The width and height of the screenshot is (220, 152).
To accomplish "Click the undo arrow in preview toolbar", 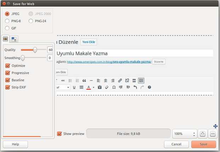I will coord(135,87).
